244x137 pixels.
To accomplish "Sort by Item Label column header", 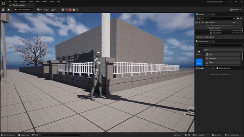I will 210,23.
